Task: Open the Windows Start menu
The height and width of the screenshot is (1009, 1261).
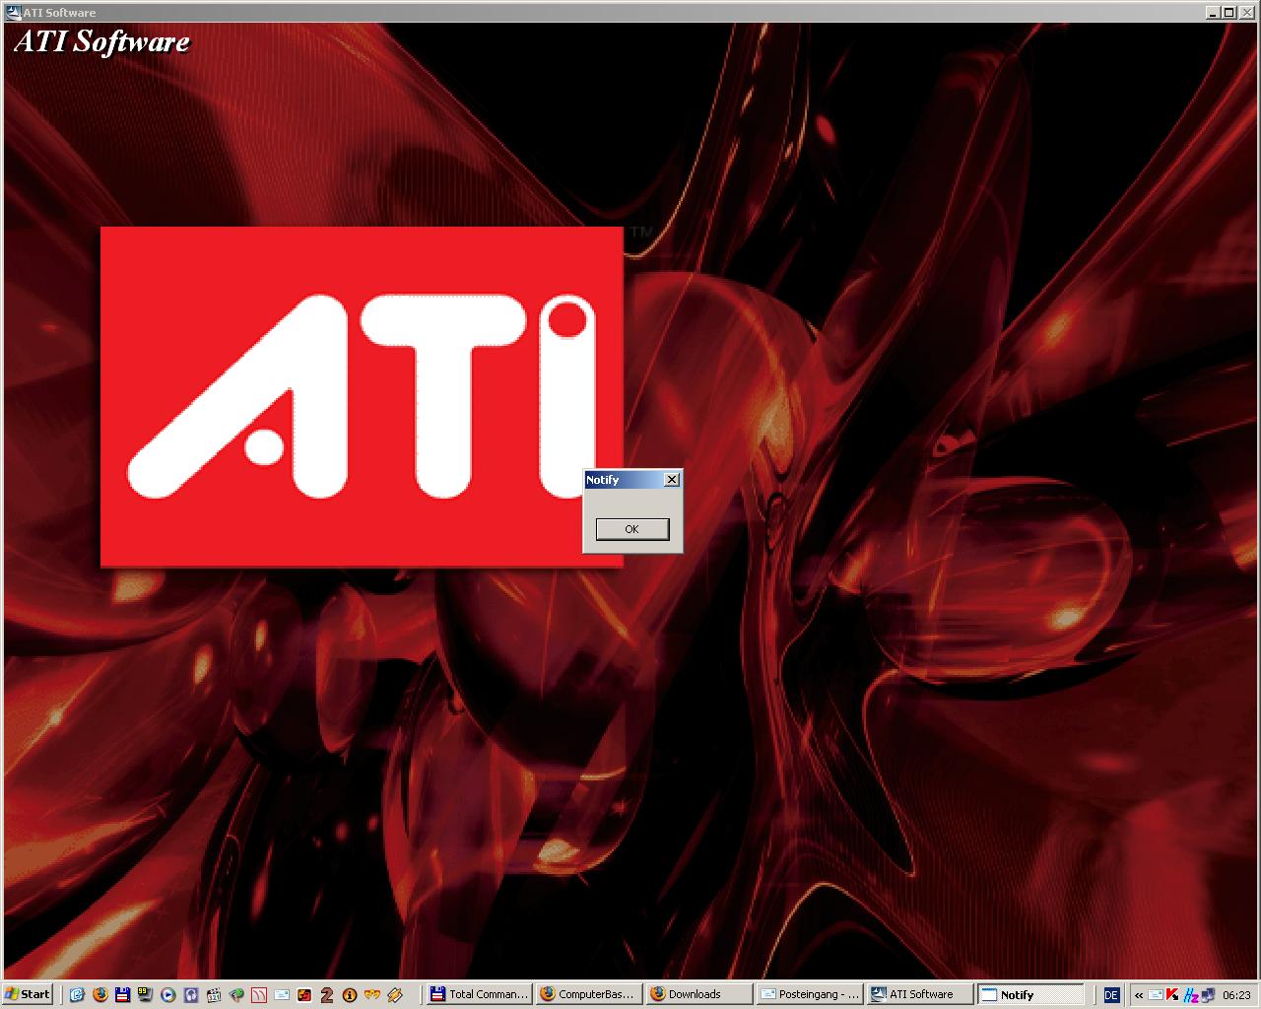Action: pyautogui.click(x=27, y=994)
